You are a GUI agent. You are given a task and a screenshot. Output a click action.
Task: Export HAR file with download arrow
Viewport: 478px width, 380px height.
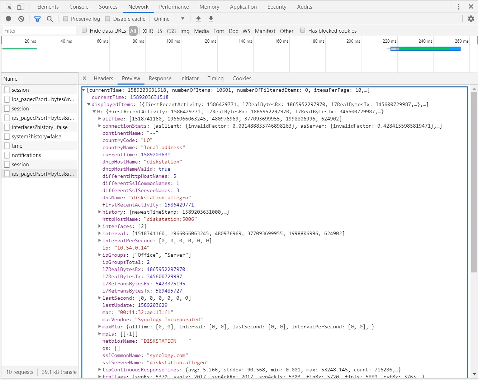pyautogui.click(x=211, y=19)
